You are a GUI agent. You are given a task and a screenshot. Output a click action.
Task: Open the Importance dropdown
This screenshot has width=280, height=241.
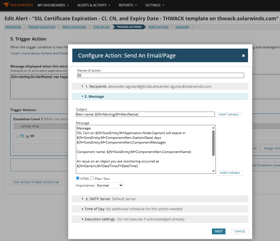110,185
